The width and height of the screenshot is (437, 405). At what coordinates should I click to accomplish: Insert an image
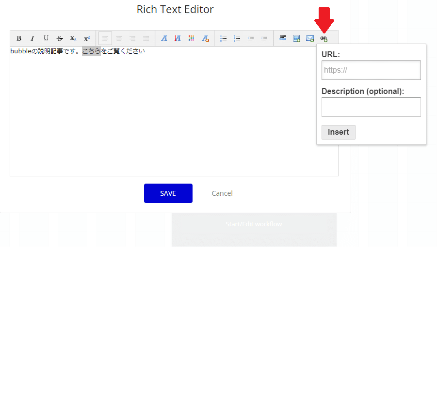coord(296,38)
